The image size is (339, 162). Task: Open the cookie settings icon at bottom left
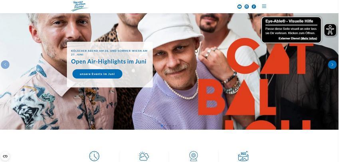[5, 156]
